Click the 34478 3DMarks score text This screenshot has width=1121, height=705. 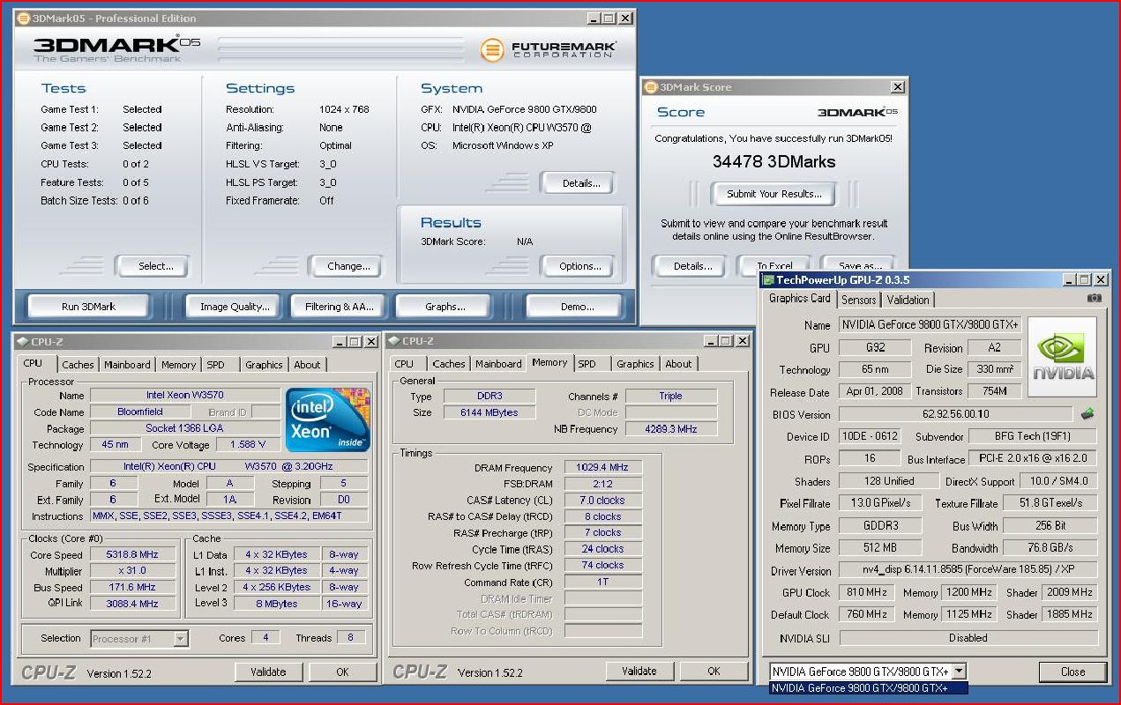point(773,162)
